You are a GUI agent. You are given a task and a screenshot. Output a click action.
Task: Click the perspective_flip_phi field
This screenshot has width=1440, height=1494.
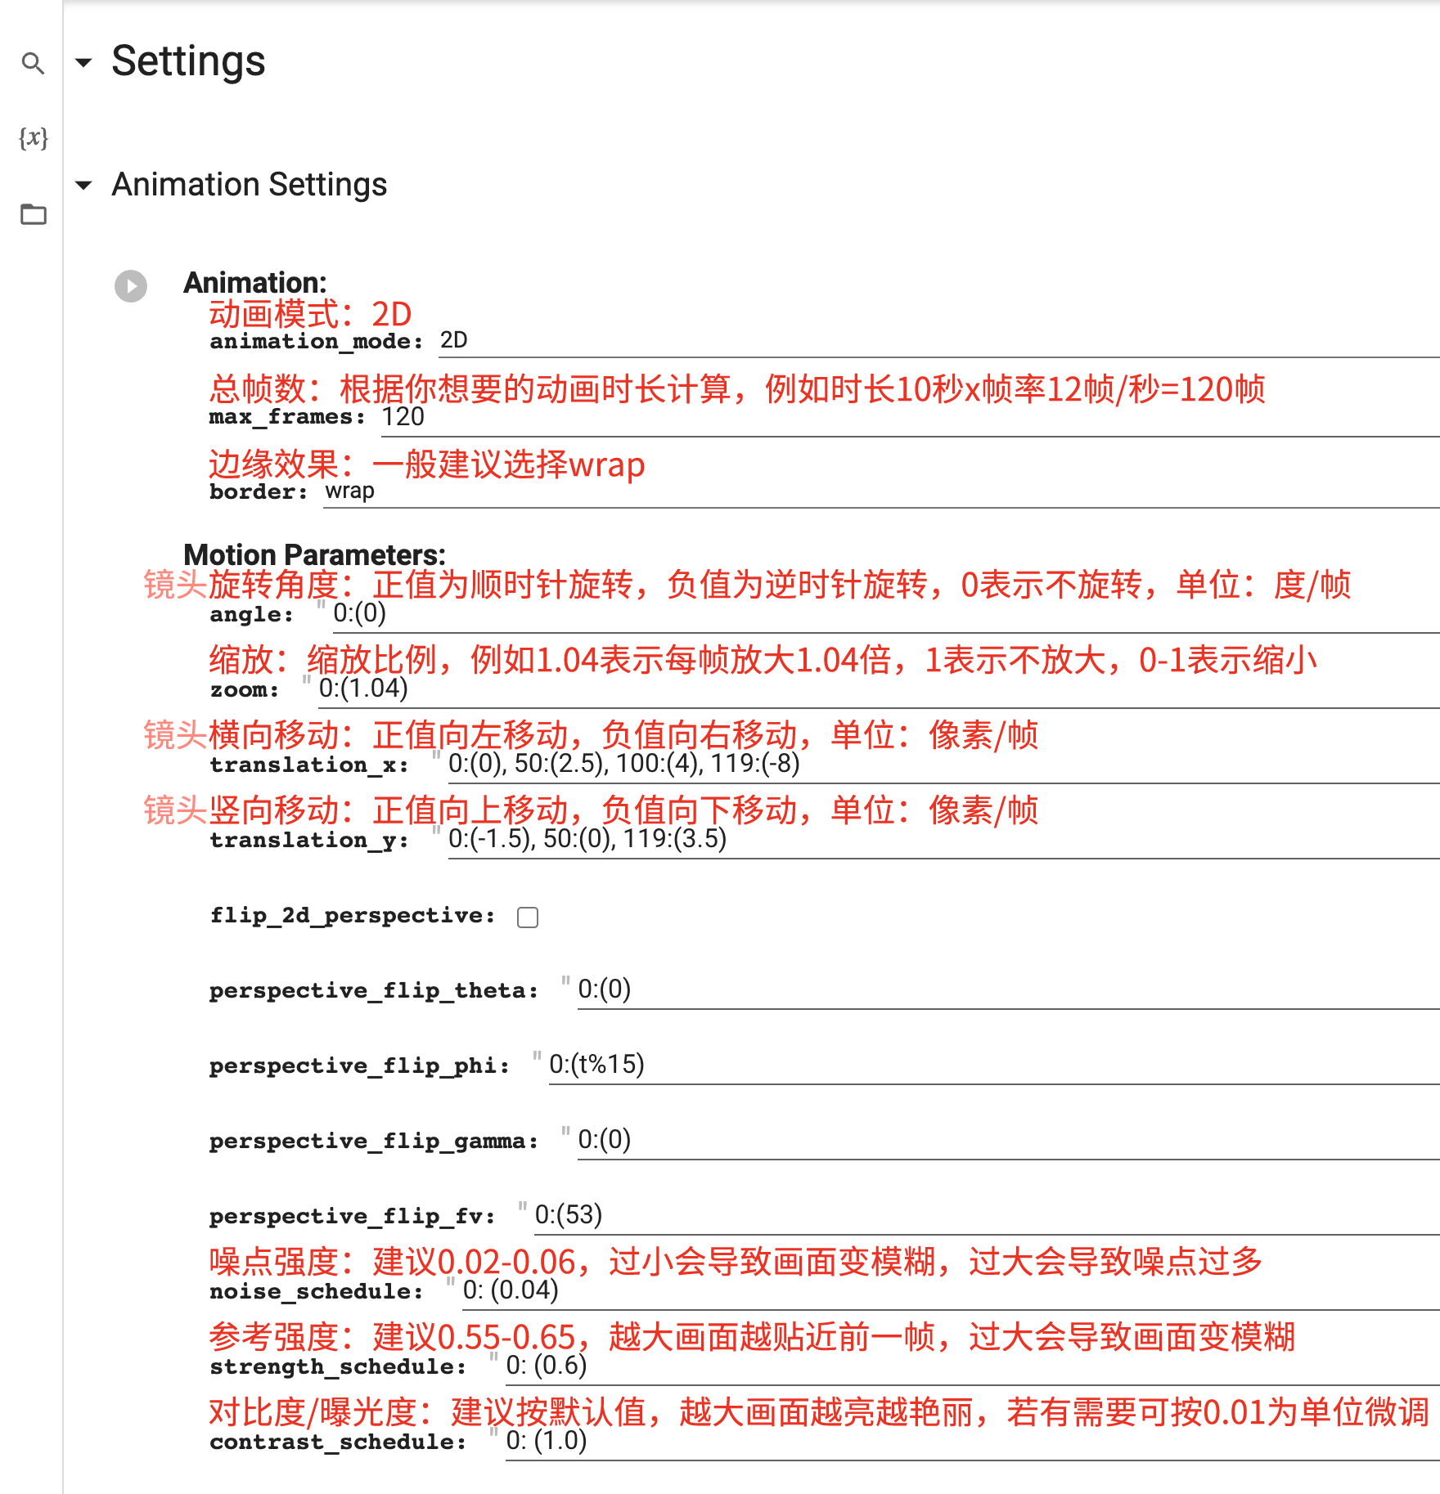point(994,1066)
